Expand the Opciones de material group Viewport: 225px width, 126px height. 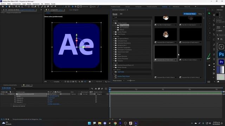click(x=11, y=106)
